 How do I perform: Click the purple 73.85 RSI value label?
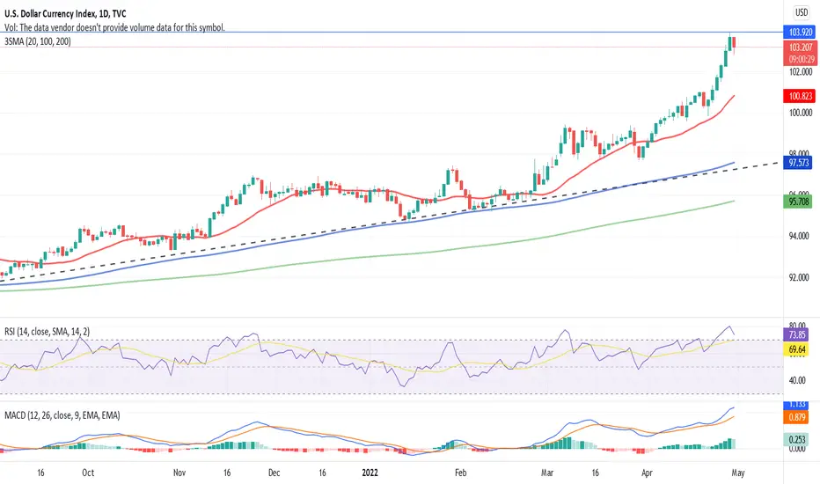(797, 334)
